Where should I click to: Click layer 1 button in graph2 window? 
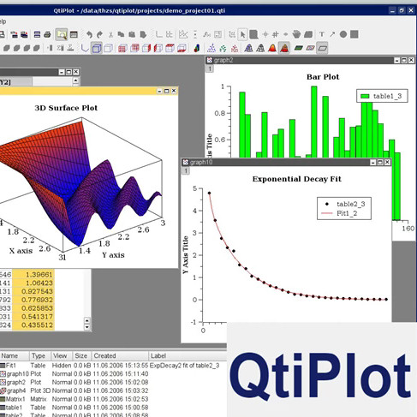210,69
